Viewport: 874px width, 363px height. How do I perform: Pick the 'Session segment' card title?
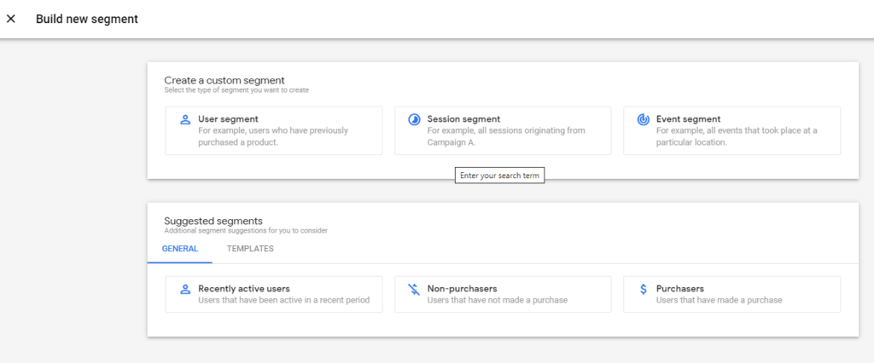click(x=463, y=119)
